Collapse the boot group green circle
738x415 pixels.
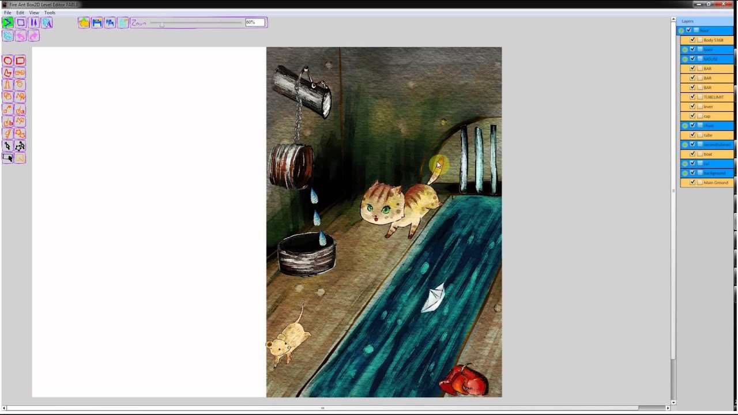click(x=685, y=50)
